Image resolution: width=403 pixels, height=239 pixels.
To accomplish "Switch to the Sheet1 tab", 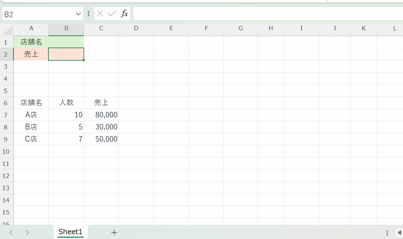I will 70,232.
